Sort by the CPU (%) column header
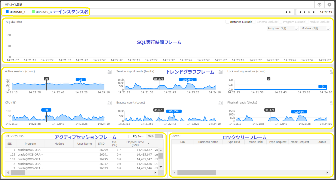The width and height of the screenshot is (336, 180). pos(115,144)
